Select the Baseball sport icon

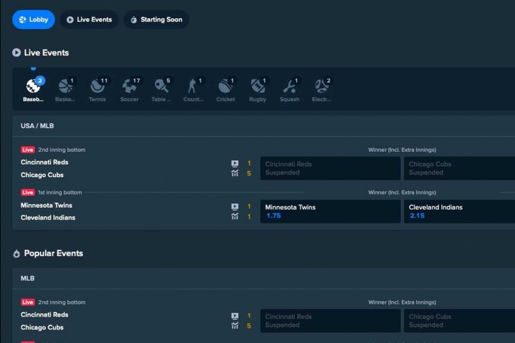pos(33,90)
